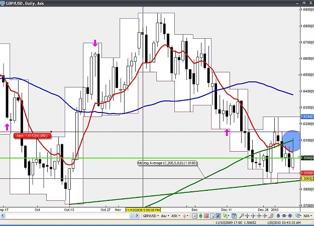Minimize the GBP/USD chart window
The height and width of the screenshot is (226, 314).
point(298,3)
